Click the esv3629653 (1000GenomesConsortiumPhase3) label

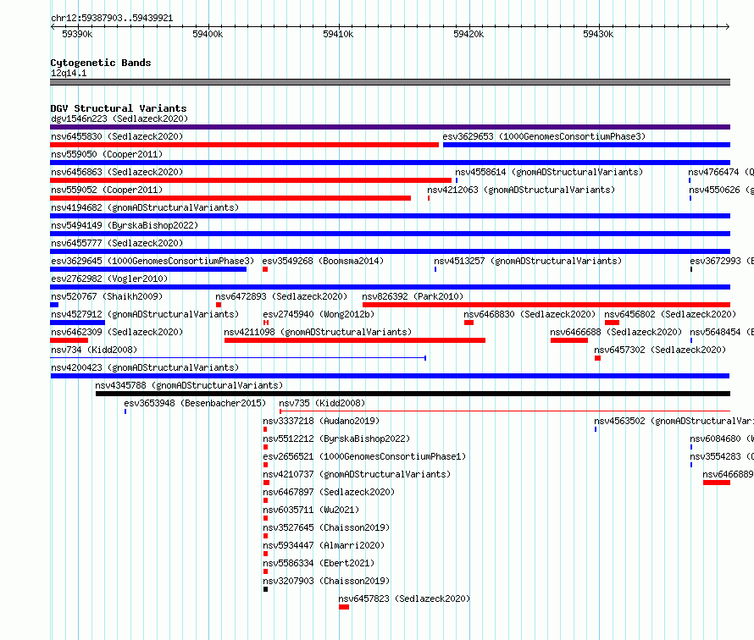(x=544, y=136)
